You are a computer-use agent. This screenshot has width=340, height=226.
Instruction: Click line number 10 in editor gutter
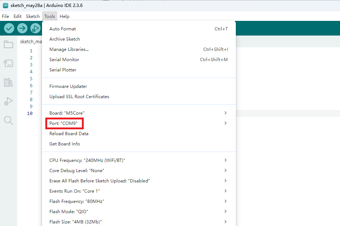(30, 114)
